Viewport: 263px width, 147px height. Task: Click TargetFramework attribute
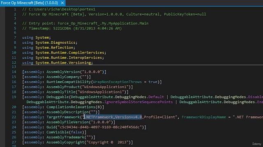point(63,117)
